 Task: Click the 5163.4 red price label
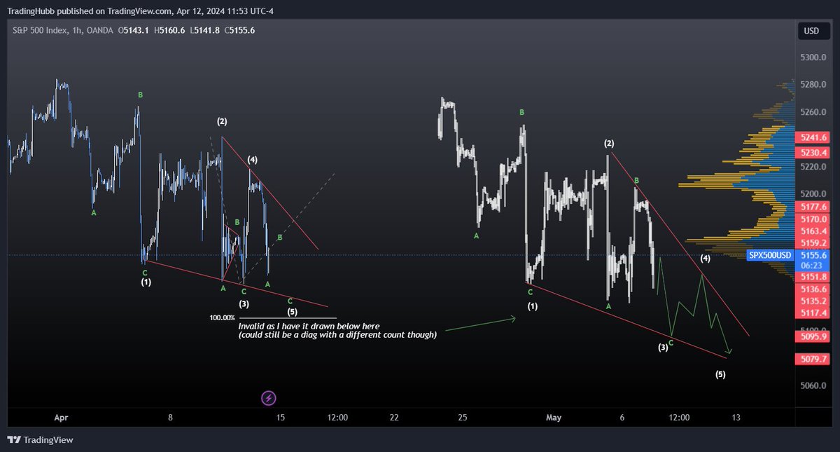[813, 231]
